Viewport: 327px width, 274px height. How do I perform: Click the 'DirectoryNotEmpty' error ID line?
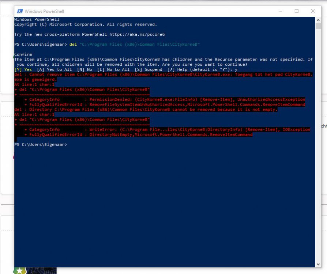(x=138, y=134)
